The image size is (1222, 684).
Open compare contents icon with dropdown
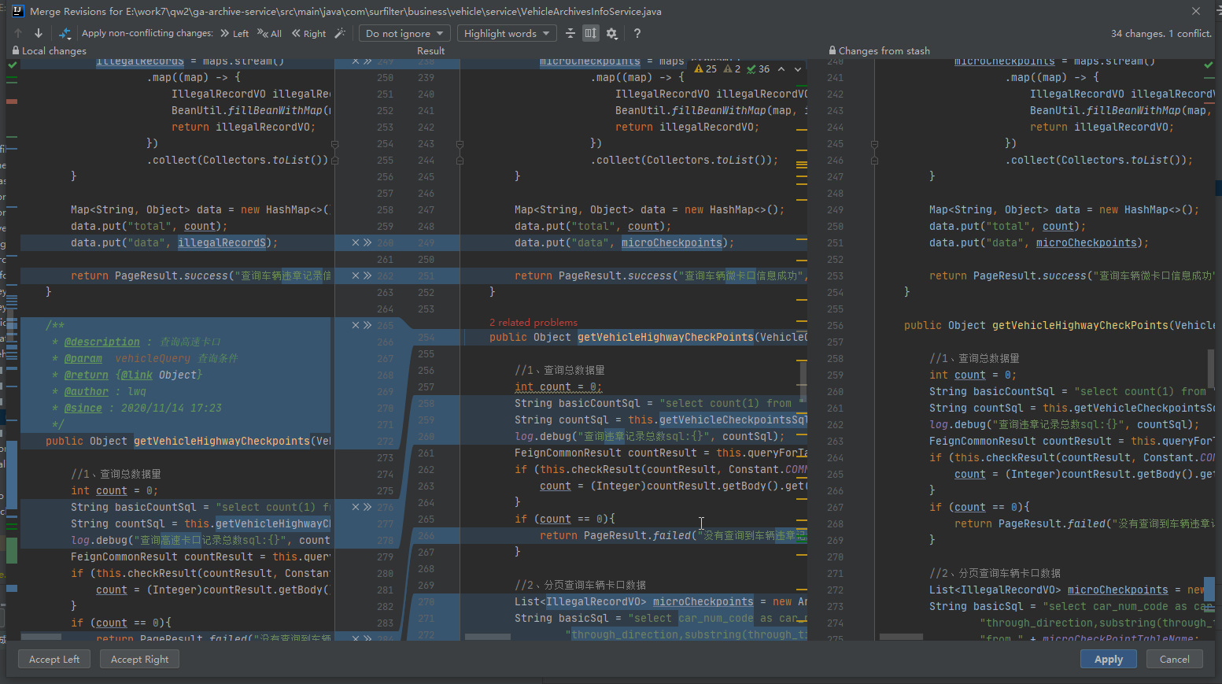(65, 33)
